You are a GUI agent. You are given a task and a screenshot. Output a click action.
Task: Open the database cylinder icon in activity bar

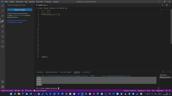2,37
